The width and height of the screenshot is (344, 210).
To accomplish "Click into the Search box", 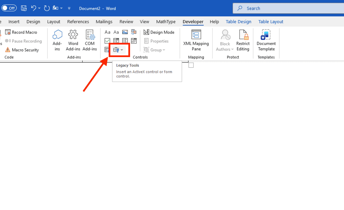I will pyautogui.click(x=288, y=8).
